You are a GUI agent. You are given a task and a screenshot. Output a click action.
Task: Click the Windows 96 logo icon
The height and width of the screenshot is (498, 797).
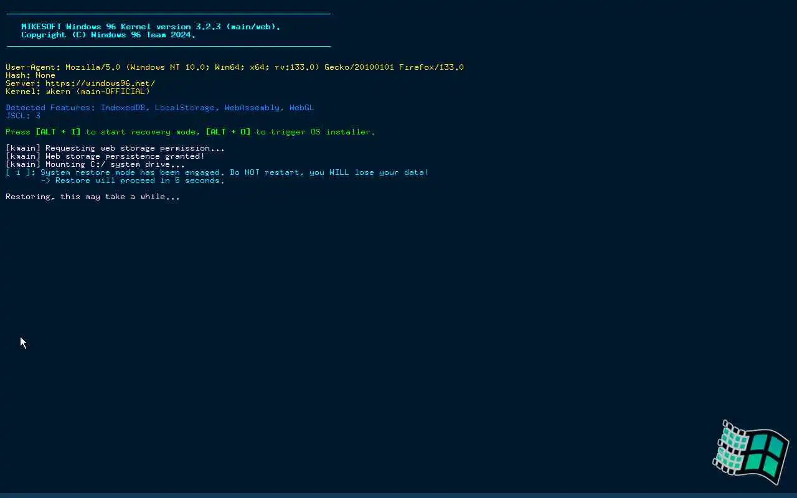(751, 453)
